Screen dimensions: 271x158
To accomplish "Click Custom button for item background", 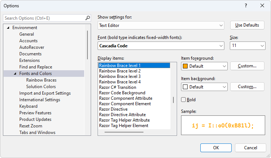I will pyautogui.click(x=247, y=87).
